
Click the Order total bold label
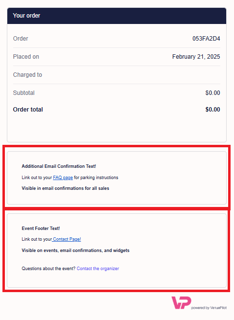(28, 110)
